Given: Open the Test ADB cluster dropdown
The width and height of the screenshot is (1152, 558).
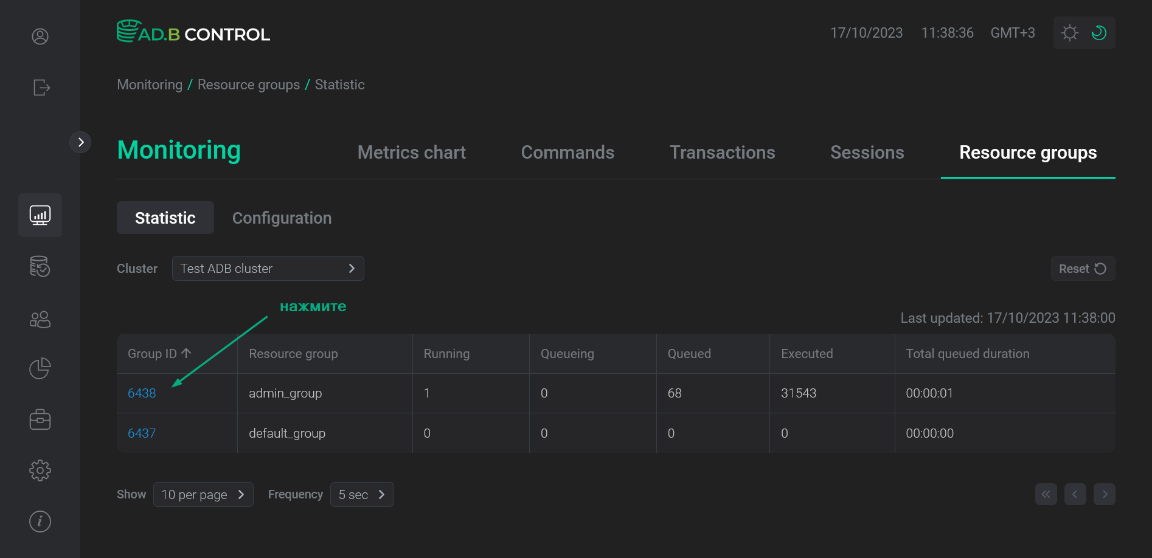Looking at the screenshot, I should pos(268,269).
